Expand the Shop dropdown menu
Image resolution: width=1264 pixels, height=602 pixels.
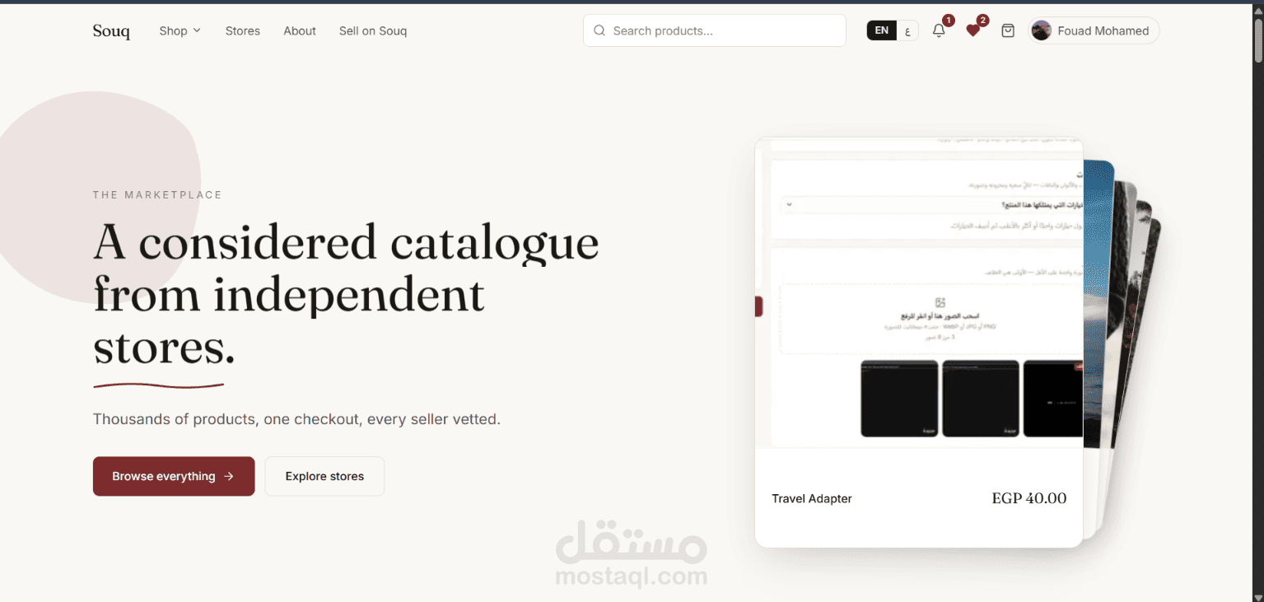180,30
